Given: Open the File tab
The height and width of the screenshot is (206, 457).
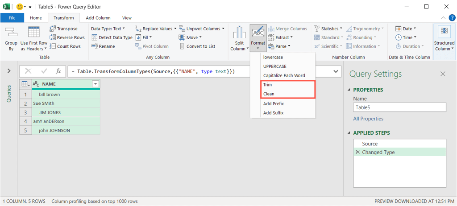Looking at the screenshot, I should (12, 18).
